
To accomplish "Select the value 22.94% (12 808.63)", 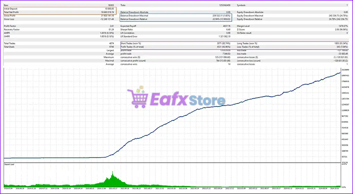I will (222, 19).
